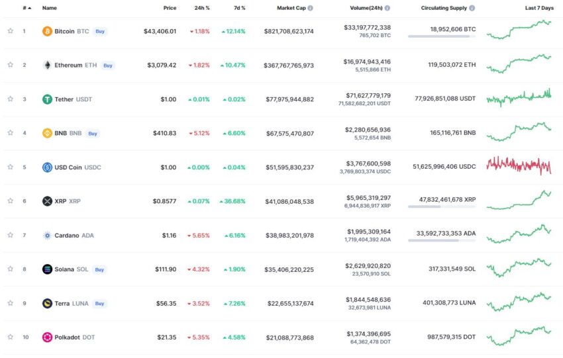Sort by the # rank column

pyautogui.click(x=26, y=8)
